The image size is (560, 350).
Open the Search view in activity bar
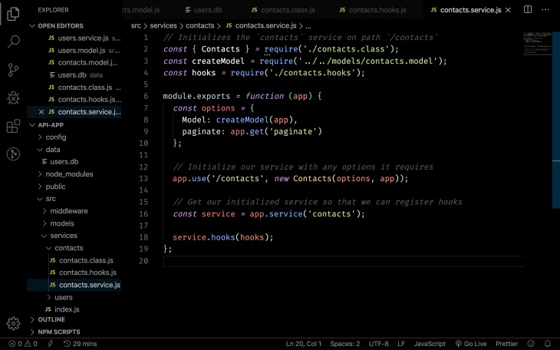(x=13, y=41)
